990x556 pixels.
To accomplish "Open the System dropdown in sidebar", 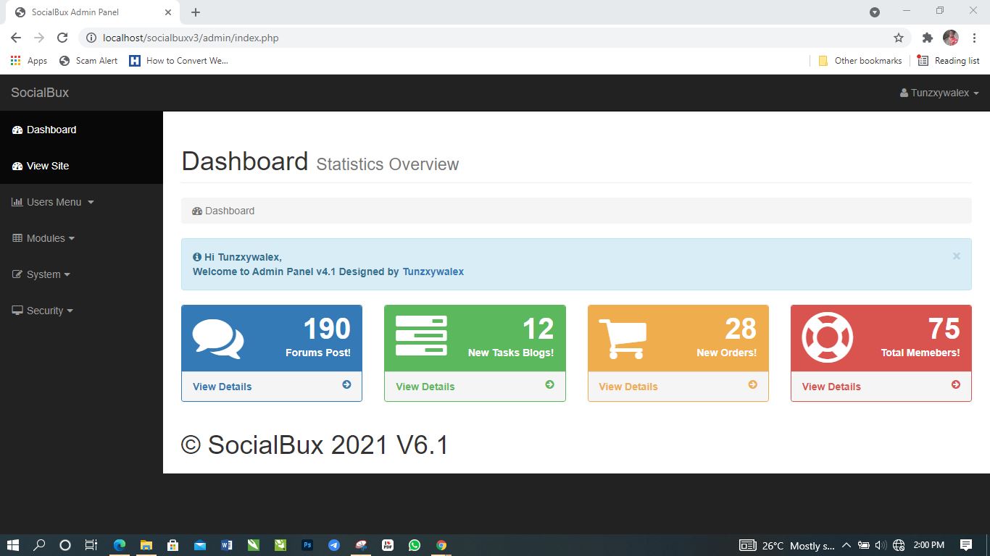I will click(x=43, y=274).
